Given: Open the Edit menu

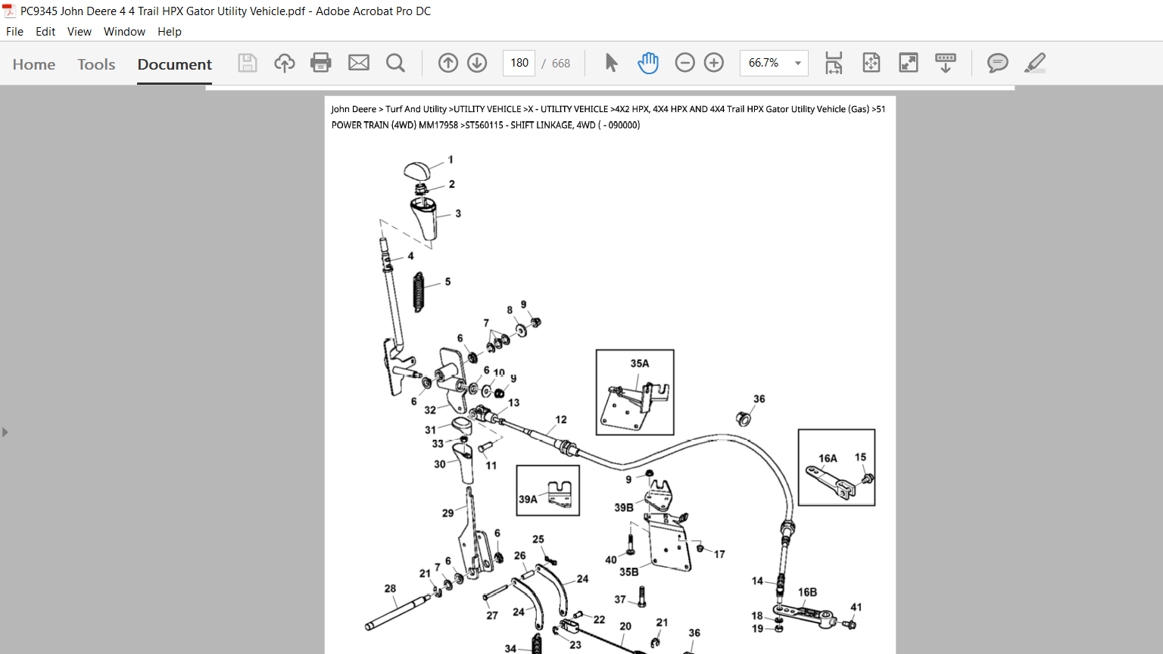Looking at the screenshot, I should 45,32.
